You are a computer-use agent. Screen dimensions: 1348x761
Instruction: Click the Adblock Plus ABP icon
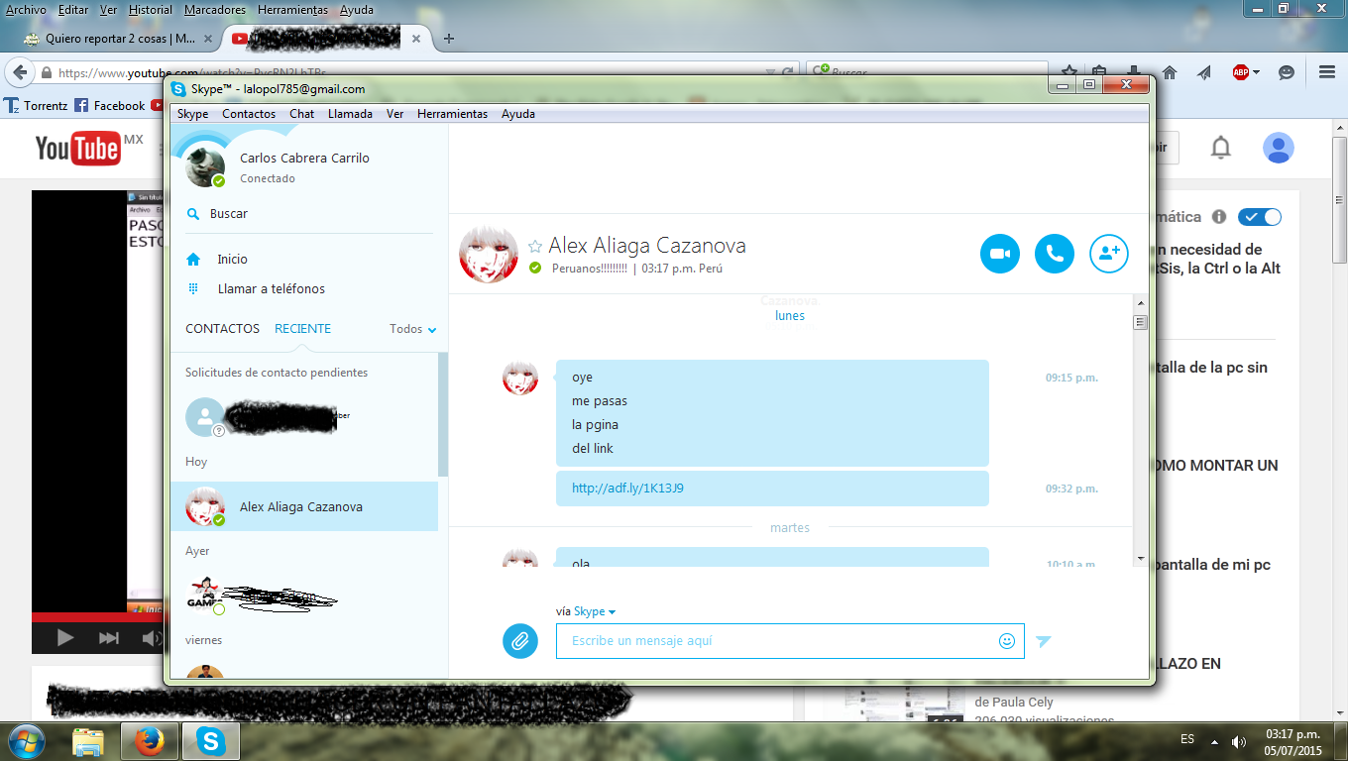(x=1240, y=72)
